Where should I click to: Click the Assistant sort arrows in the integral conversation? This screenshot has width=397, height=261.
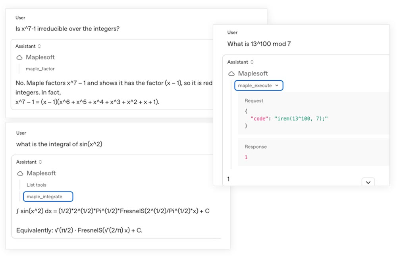coord(40,162)
